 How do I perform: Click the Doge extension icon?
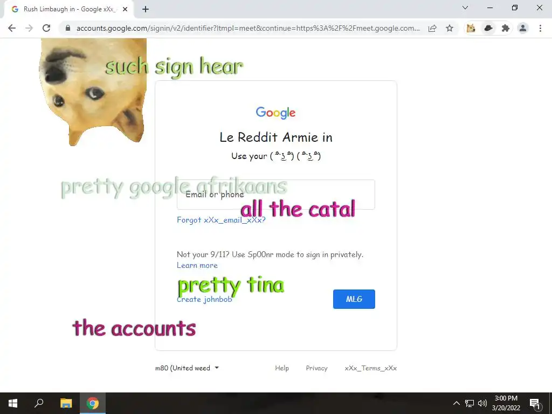pyautogui.click(x=471, y=28)
